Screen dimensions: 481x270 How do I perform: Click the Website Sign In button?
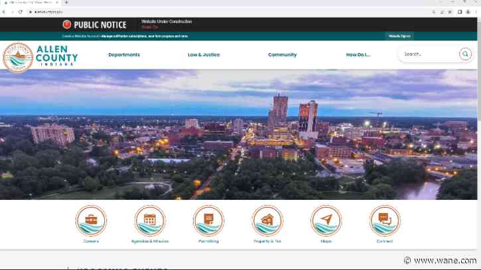tap(399, 36)
